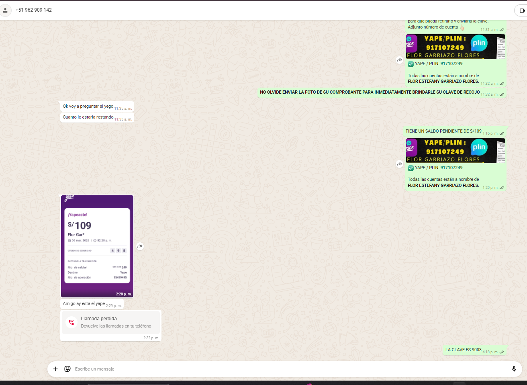527x385 pixels.
Task: Focus the 'Escribe un mensaje' input field
Action: [x=281, y=369]
